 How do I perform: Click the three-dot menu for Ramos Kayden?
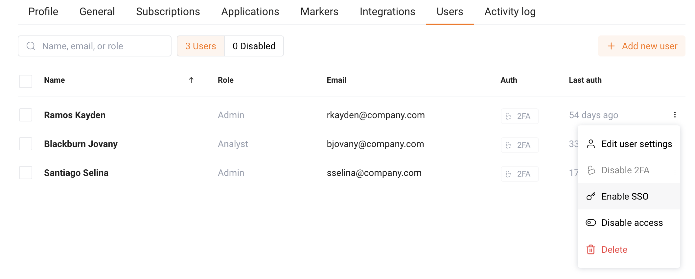[675, 115]
